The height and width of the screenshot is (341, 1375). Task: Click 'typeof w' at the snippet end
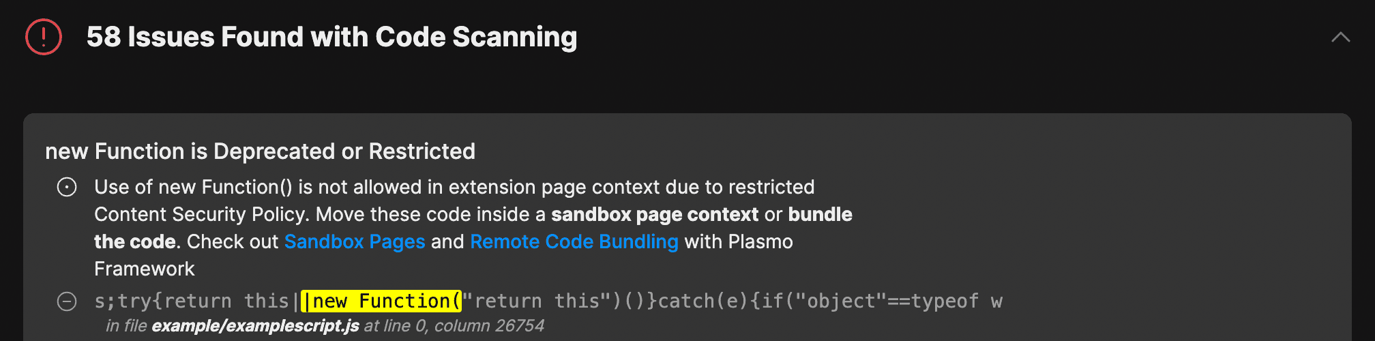956,301
